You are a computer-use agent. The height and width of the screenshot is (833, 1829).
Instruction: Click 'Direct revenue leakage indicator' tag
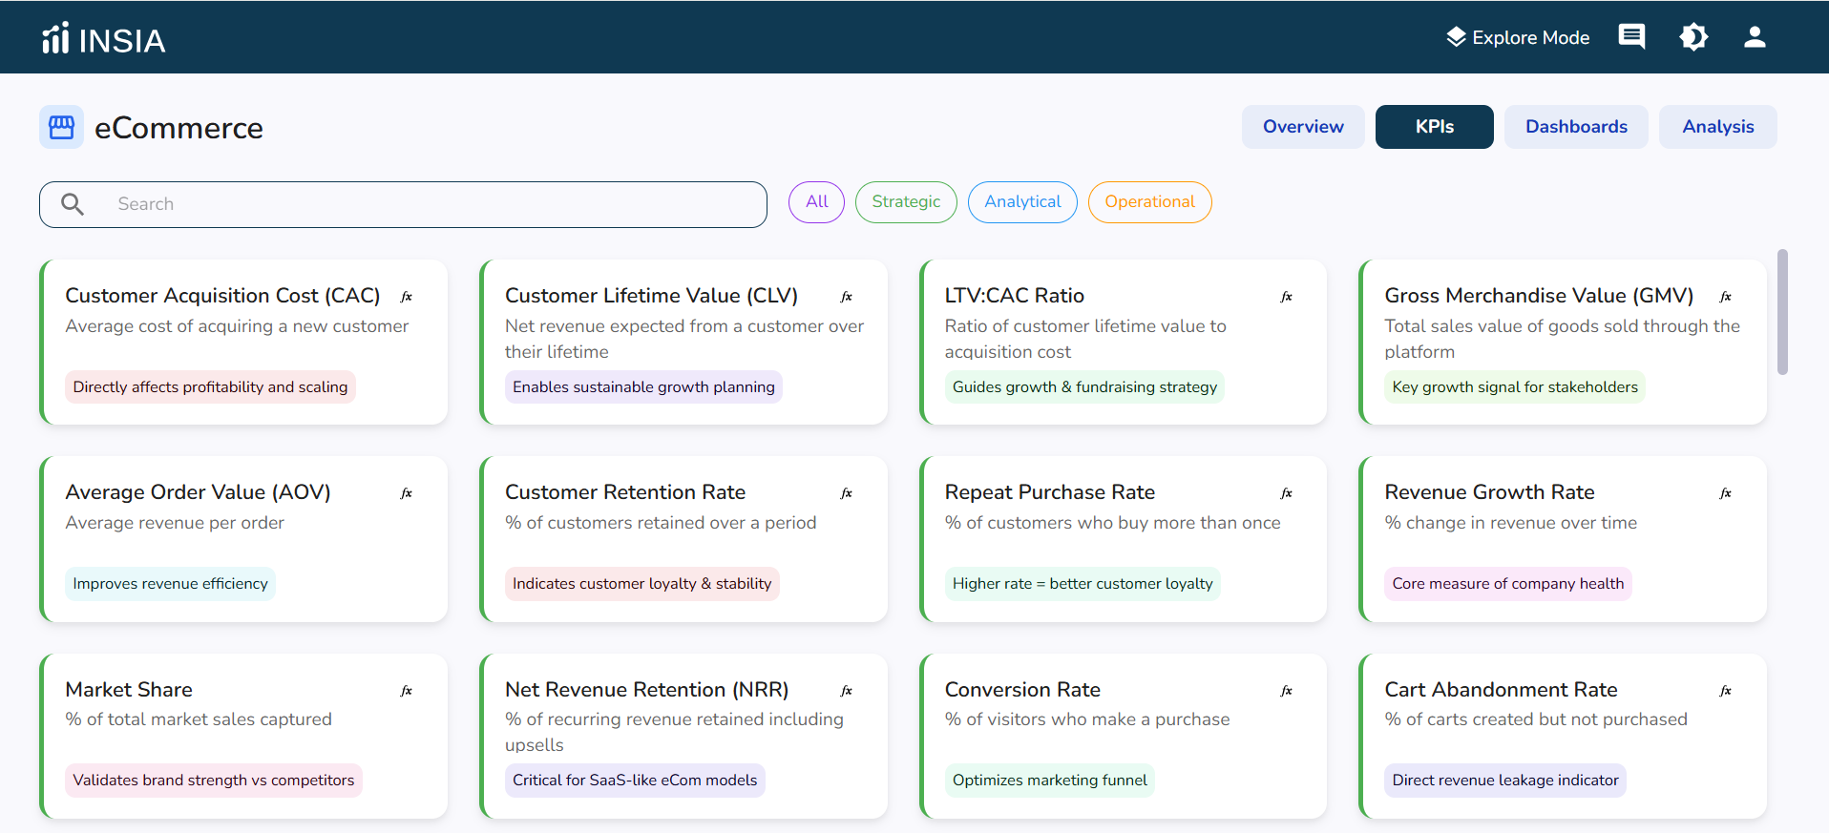[x=1505, y=780]
